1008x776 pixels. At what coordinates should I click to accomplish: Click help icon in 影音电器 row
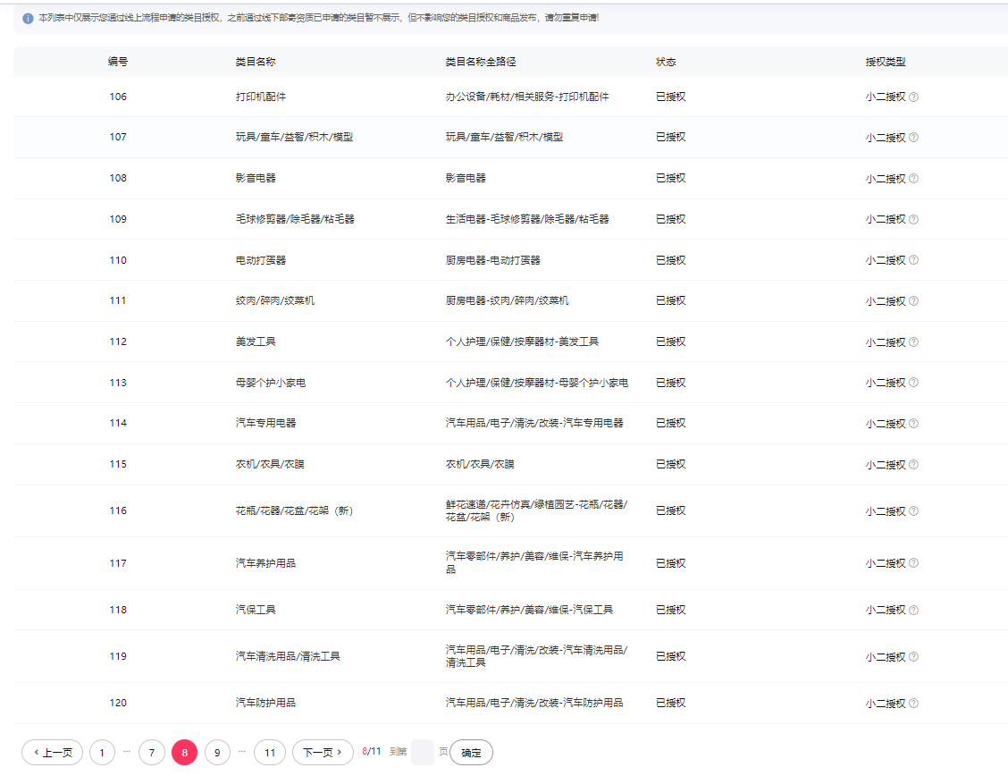(x=913, y=179)
